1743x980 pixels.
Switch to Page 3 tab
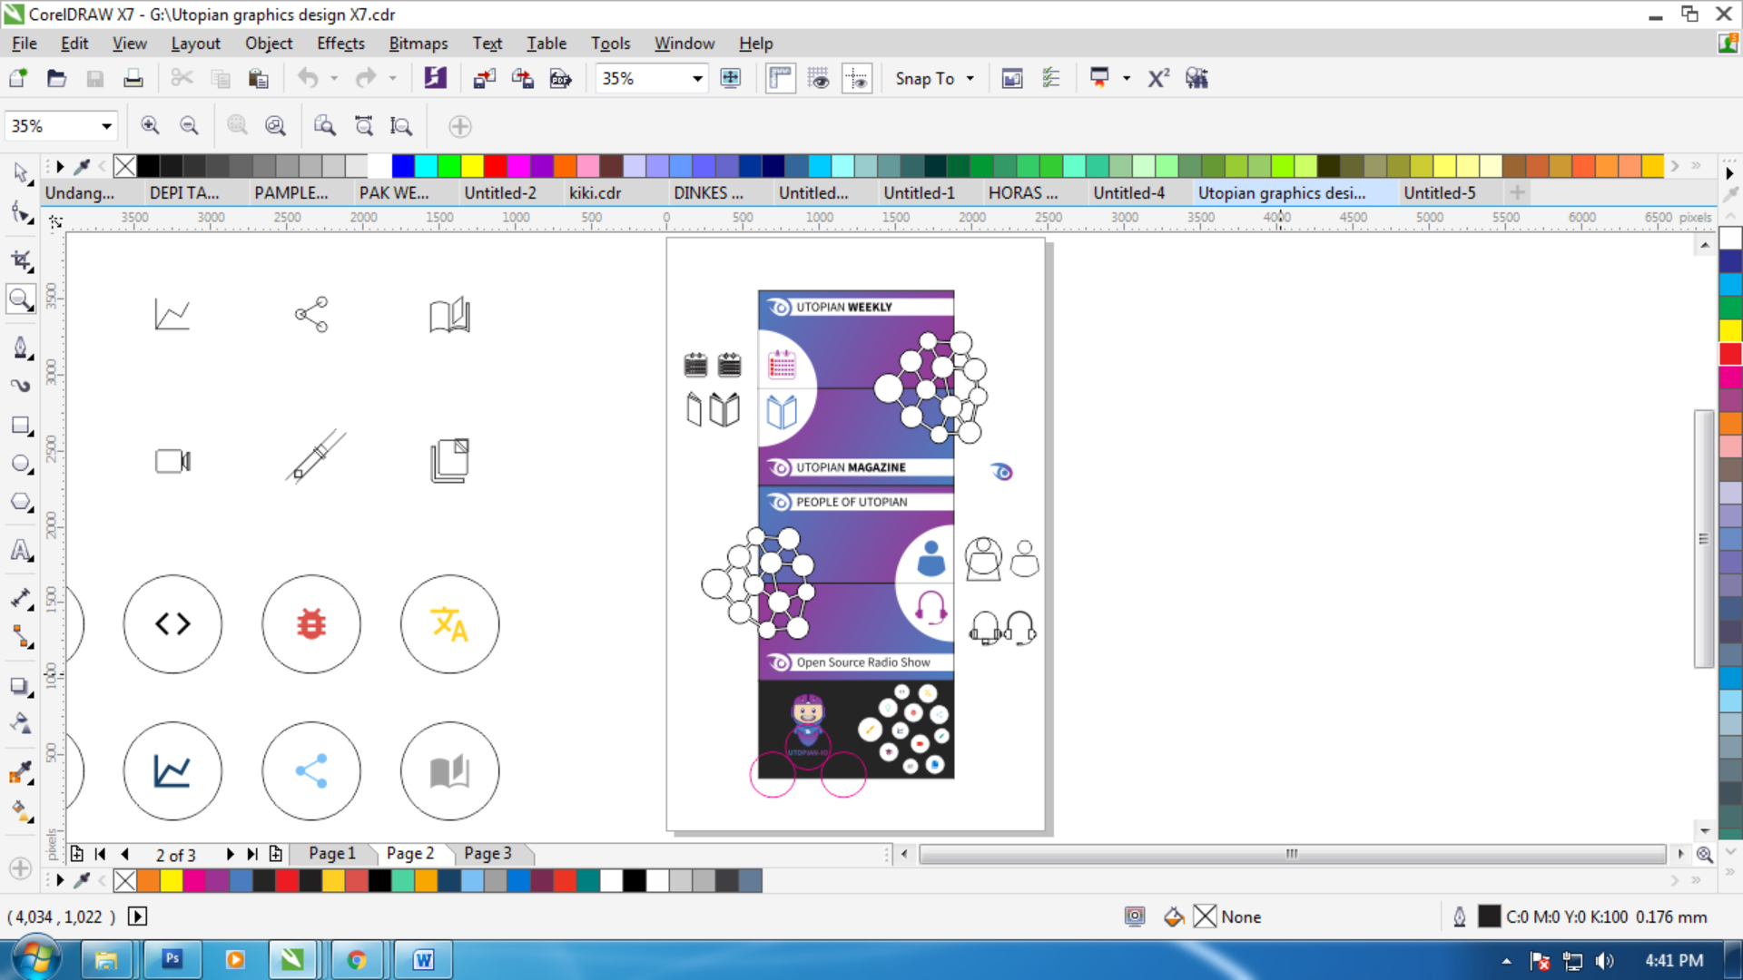487,854
